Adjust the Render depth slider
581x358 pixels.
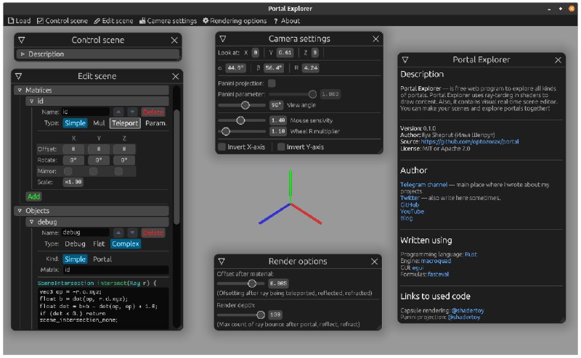[241, 315]
